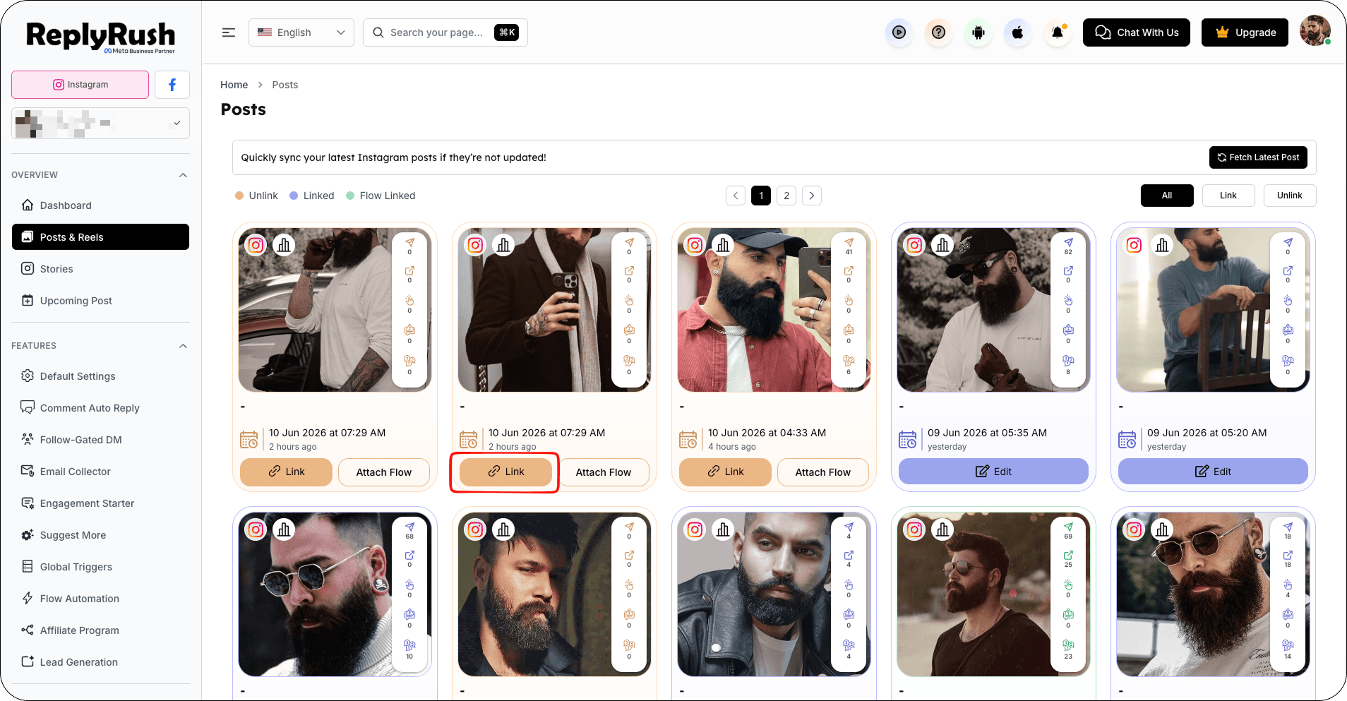The height and width of the screenshot is (701, 1347).
Task: Open the Apple app icon
Action: 1018,32
